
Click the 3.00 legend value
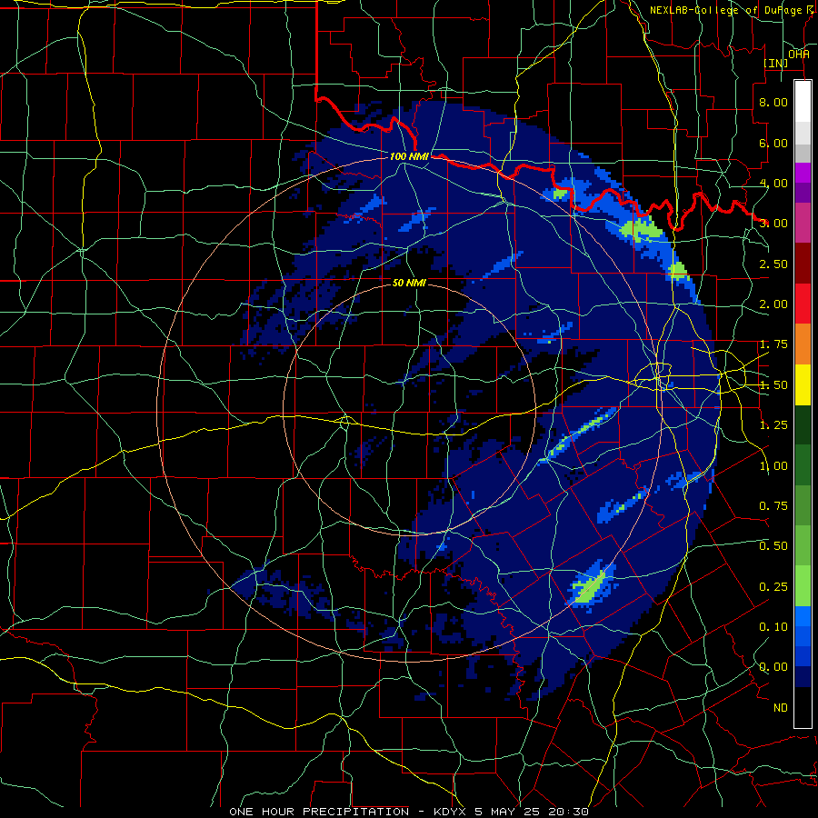773,224
